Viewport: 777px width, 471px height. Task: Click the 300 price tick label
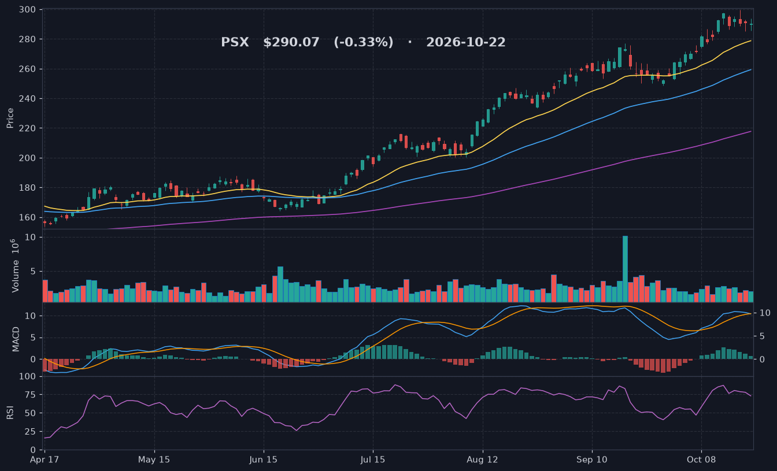[x=27, y=10]
